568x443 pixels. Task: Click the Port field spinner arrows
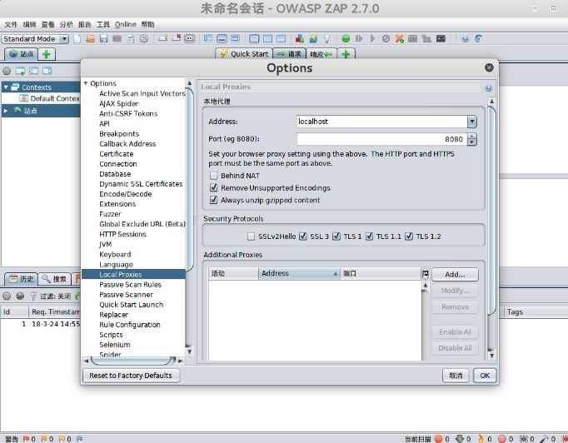[471, 139]
